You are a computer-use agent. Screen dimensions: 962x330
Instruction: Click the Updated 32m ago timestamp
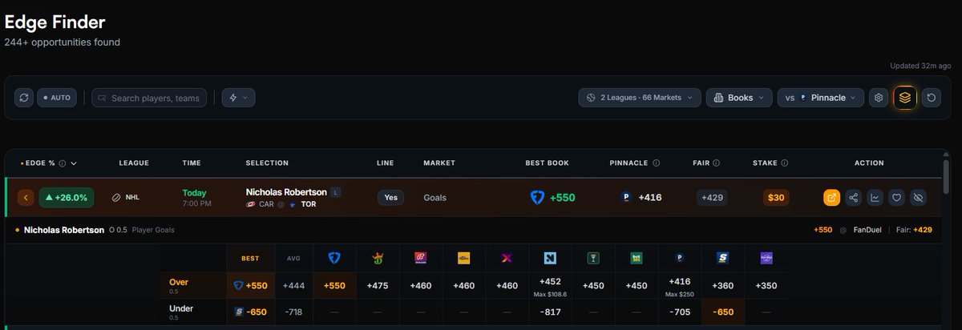pyautogui.click(x=921, y=66)
